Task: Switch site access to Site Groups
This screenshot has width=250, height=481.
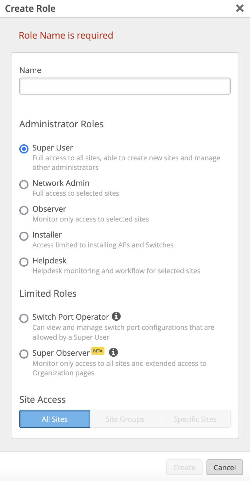Action: coord(125,419)
